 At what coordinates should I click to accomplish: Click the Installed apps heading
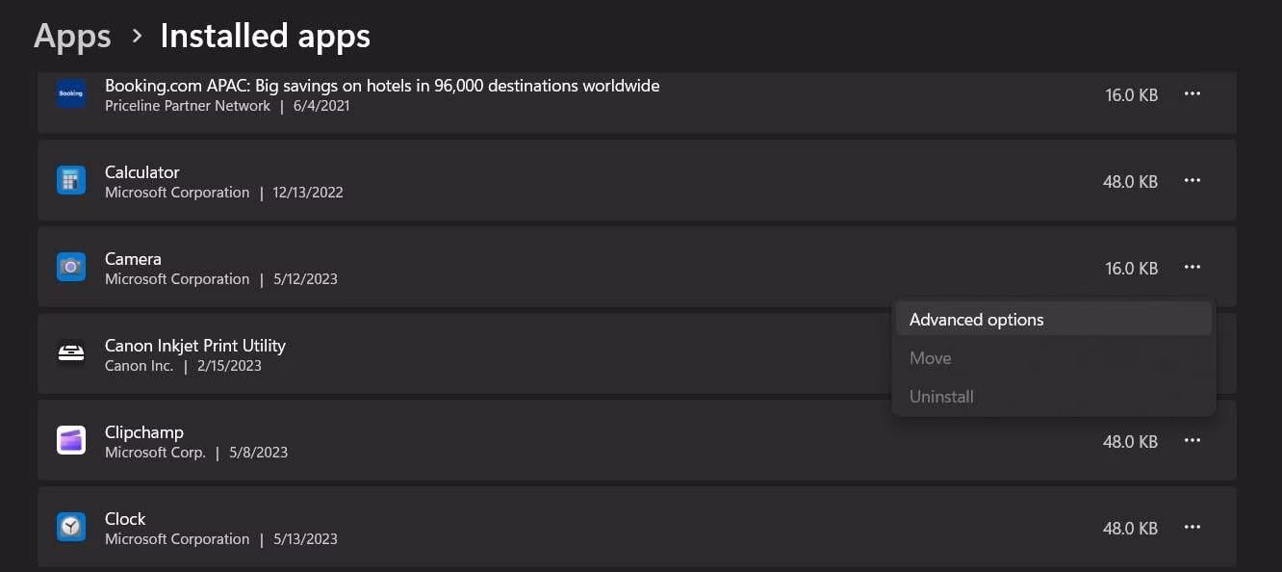265,37
